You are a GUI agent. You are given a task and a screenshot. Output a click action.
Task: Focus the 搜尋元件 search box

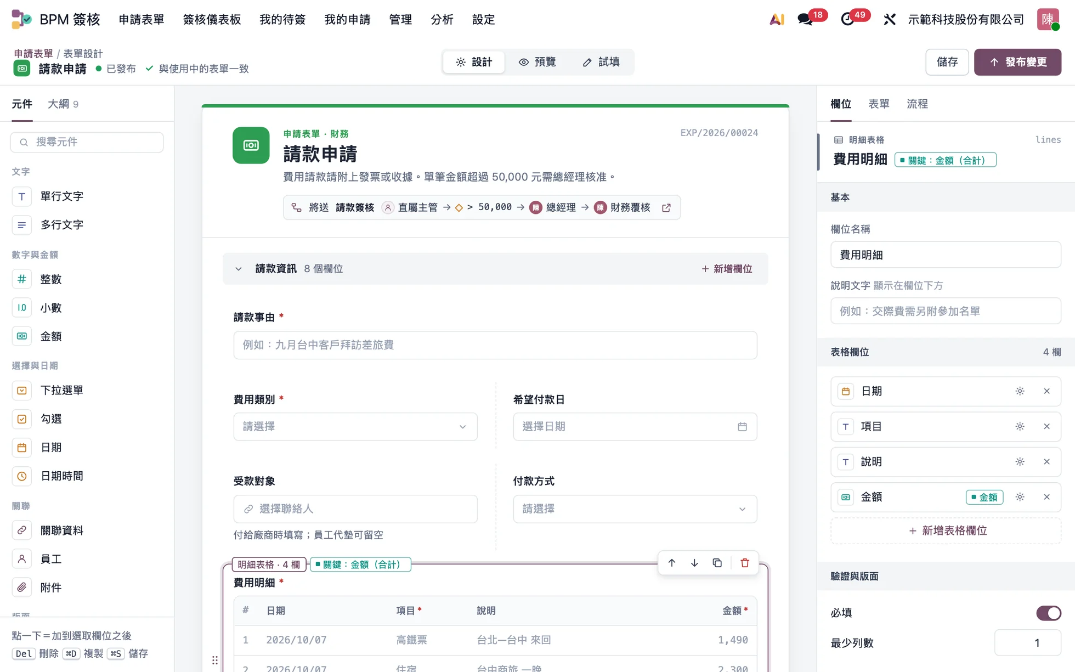coord(87,142)
